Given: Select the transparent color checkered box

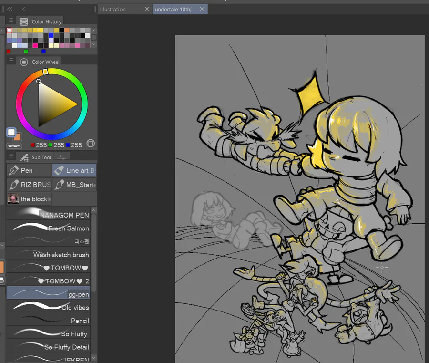Looking at the screenshot, I should (x=14, y=145).
